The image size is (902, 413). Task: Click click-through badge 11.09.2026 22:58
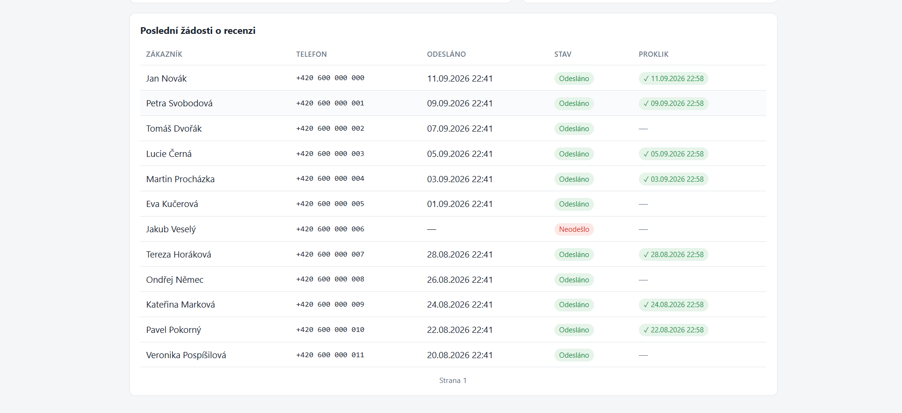tap(673, 79)
